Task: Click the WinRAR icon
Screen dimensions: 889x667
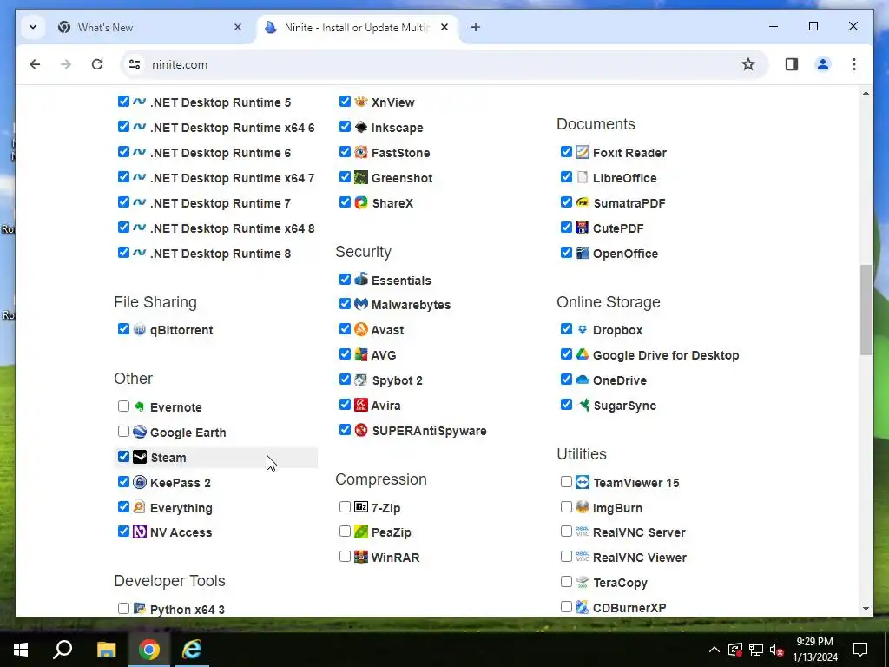Action: (360, 557)
